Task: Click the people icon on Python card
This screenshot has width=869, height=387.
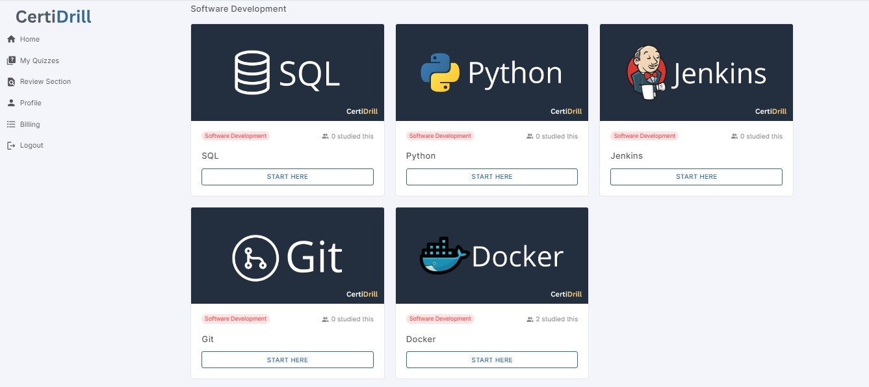Action: point(530,137)
